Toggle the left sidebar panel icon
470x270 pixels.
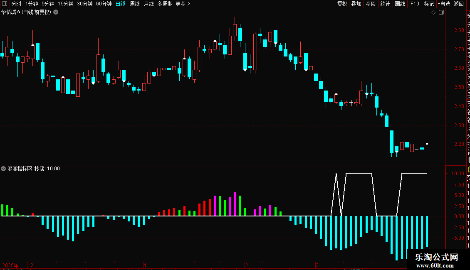point(5,4)
